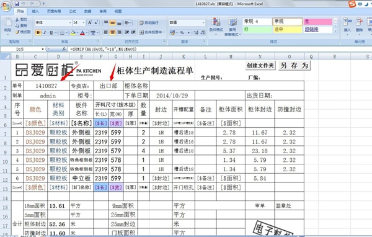Select the Format Painter (格式刷) brush

pyautogui.click(x=17, y=32)
